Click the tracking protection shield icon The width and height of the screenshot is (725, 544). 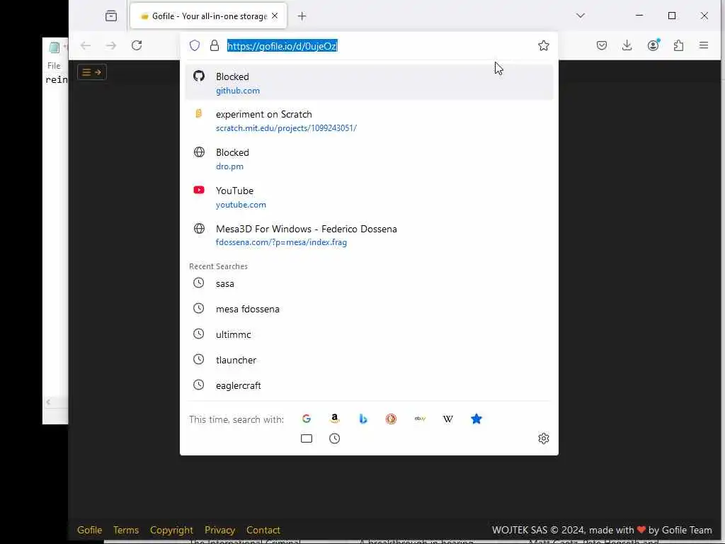[x=195, y=45]
